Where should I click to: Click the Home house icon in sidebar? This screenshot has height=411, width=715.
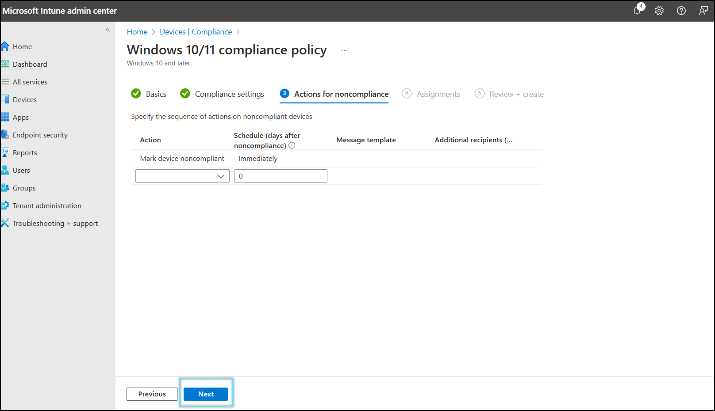coord(5,46)
